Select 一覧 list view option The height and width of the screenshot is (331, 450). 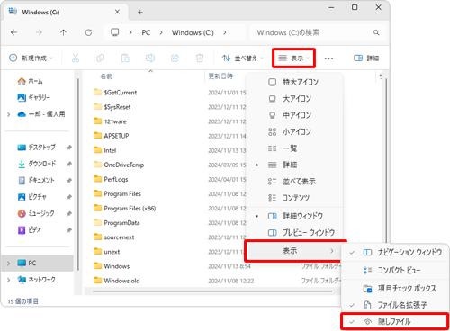point(294,148)
